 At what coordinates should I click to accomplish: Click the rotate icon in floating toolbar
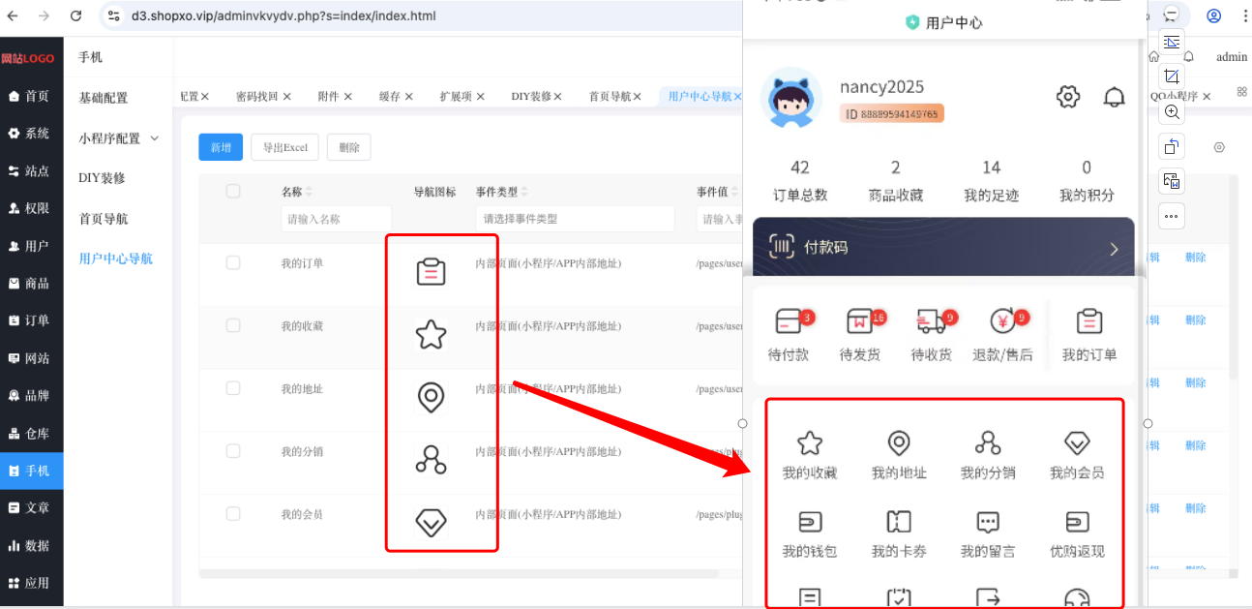point(1172,147)
